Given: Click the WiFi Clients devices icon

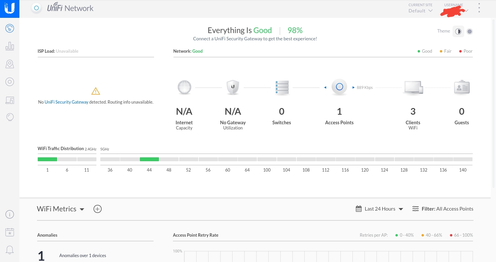Looking at the screenshot, I should point(413,87).
